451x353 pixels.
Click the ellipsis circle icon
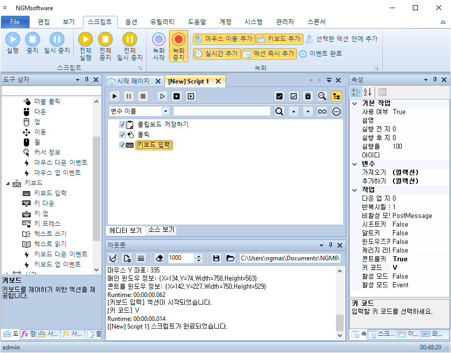click(336, 112)
